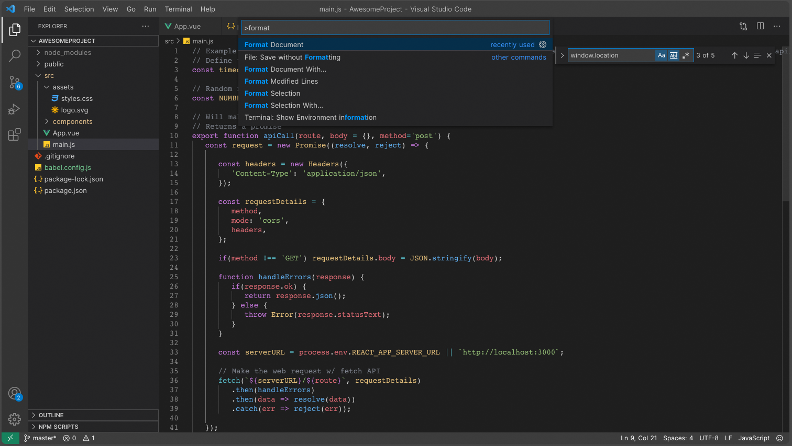This screenshot has height=446, width=792.
Task: Open Source Control view with 6 changes
Action: (x=15, y=82)
